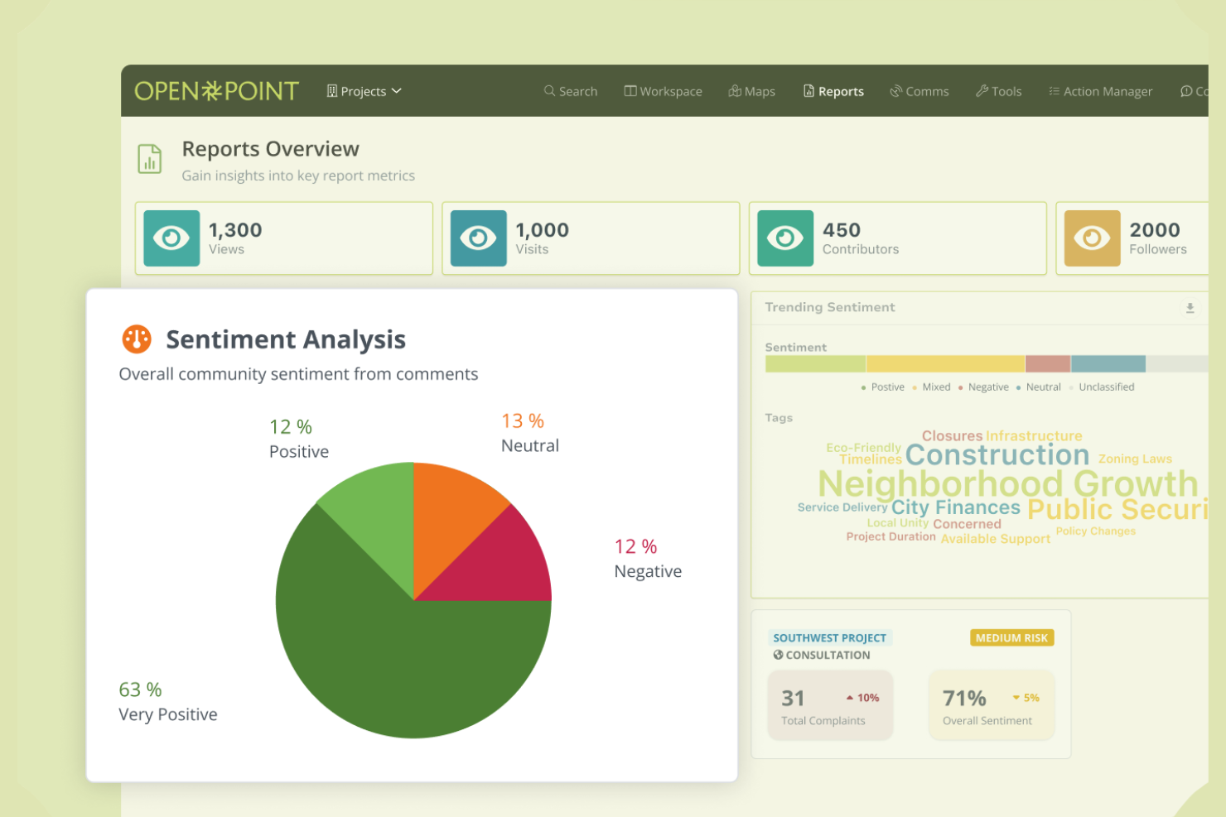Click the eye icon on the Views card
Screen dimensions: 1226x817
pos(171,238)
